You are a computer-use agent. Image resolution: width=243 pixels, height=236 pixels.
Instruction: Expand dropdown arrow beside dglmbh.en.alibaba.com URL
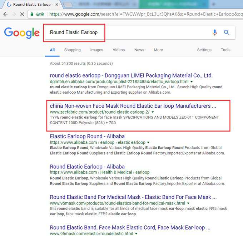[x=192, y=82]
